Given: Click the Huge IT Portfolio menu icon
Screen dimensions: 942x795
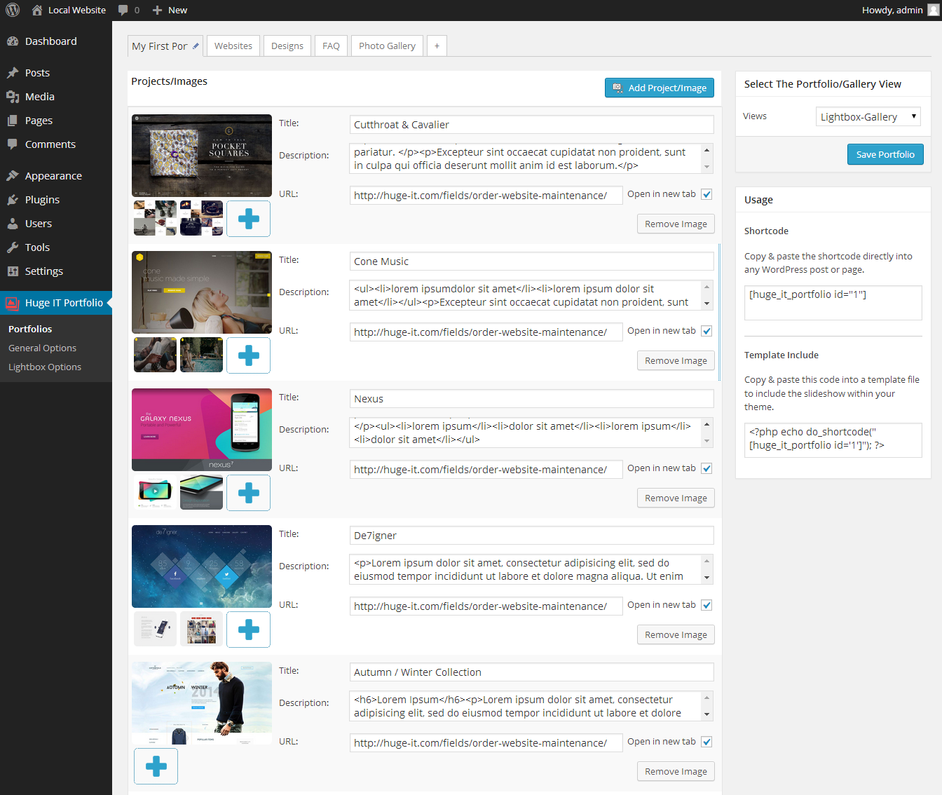Looking at the screenshot, I should 12,303.
